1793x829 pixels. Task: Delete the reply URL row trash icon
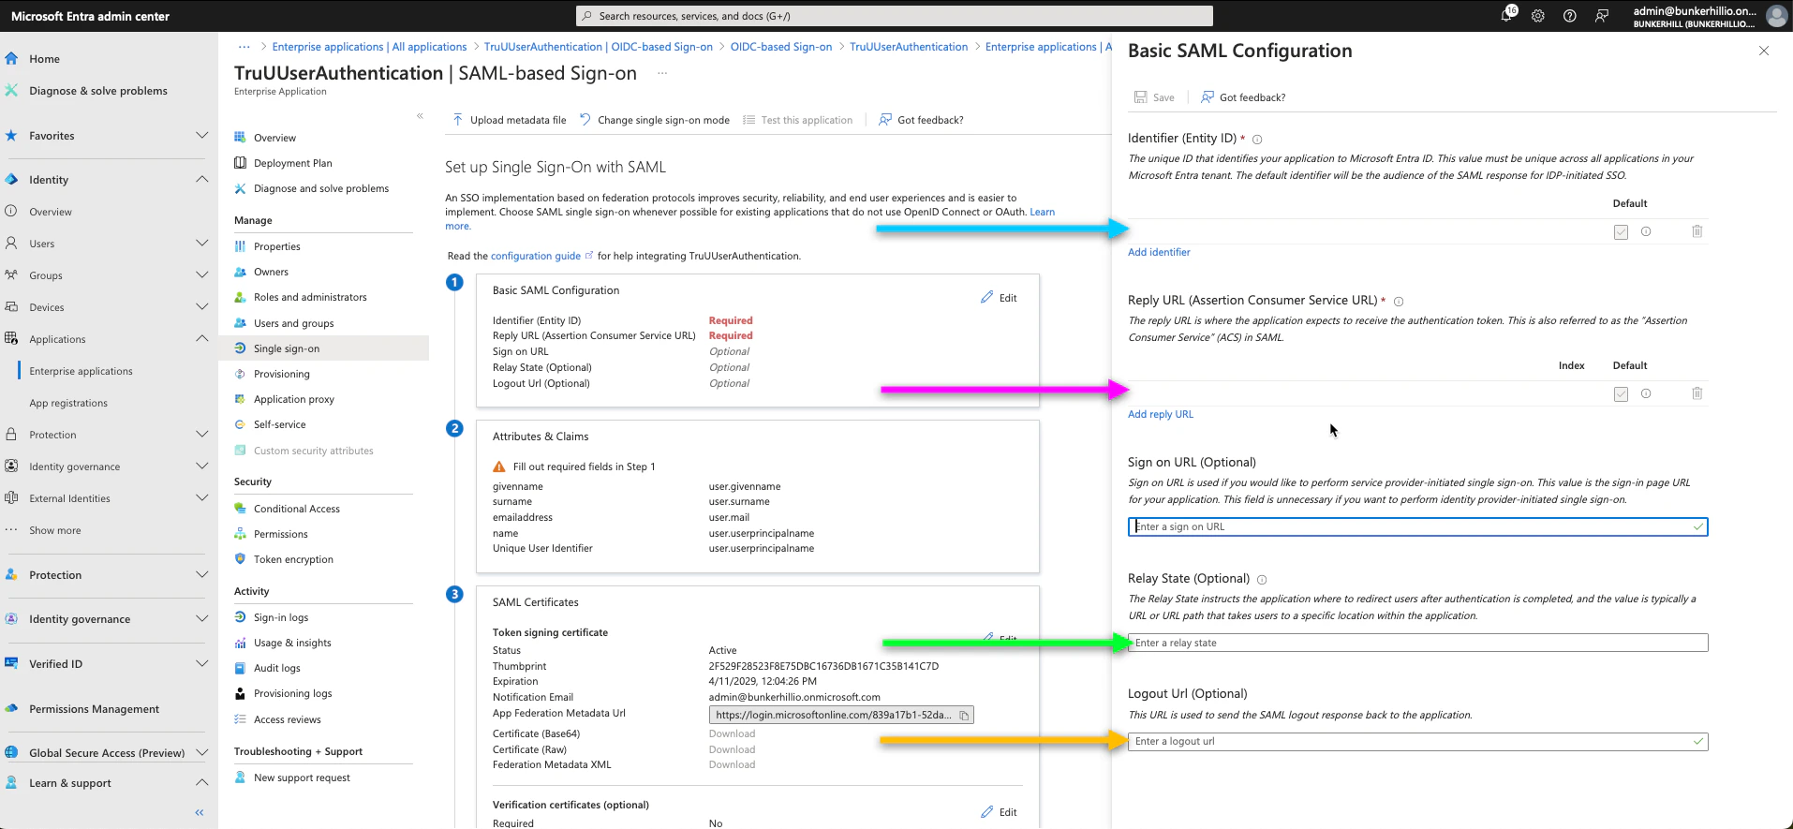(1697, 393)
